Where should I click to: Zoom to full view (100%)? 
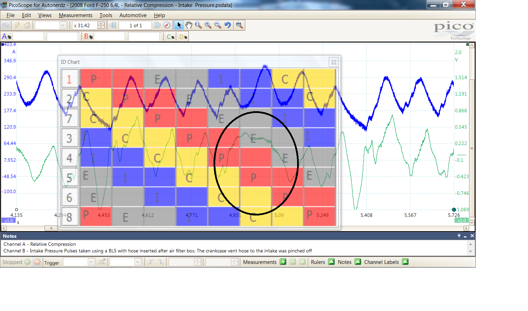point(240,25)
